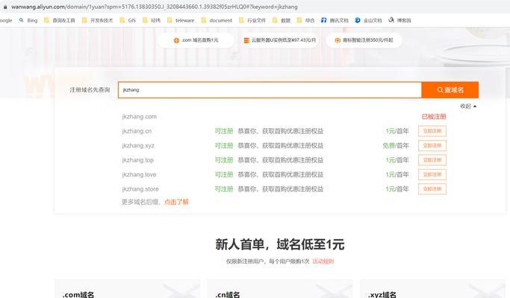Click the red 已被注册 status text
The image size is (510, 298).
[x=434, y=116]
